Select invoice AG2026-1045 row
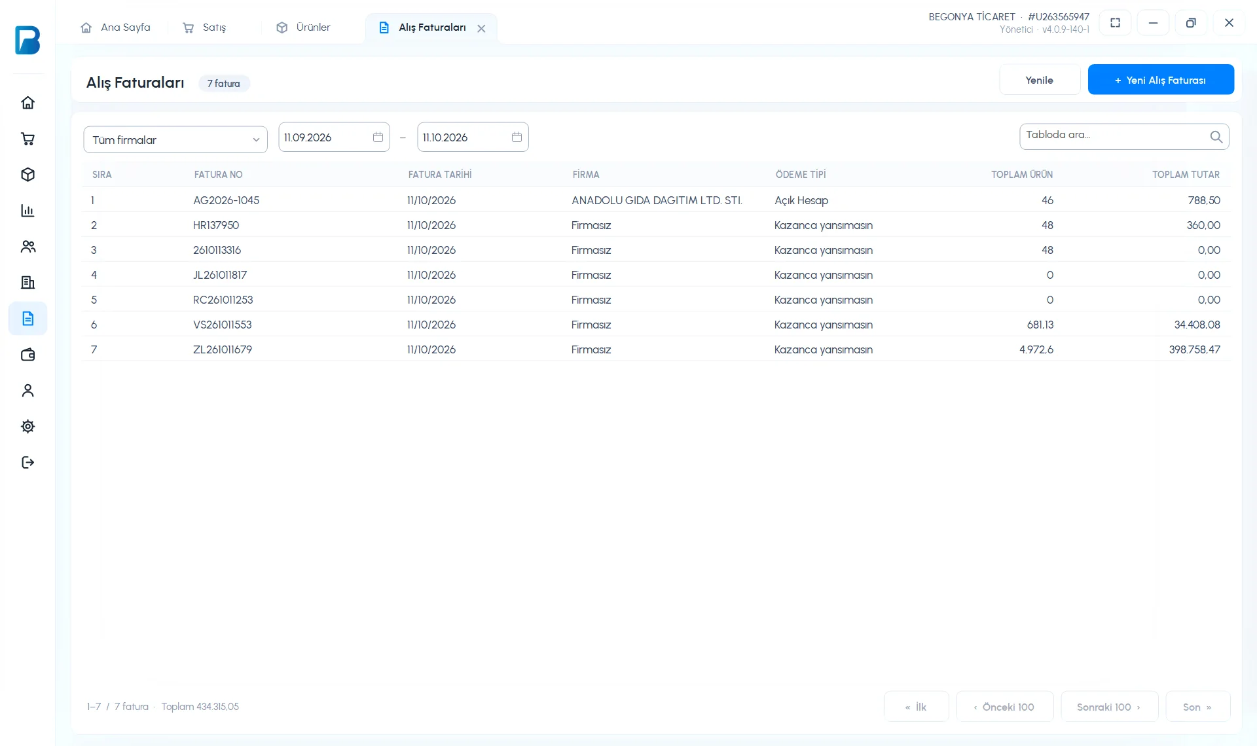This screenshot has width=1257, height=746. 655,200
